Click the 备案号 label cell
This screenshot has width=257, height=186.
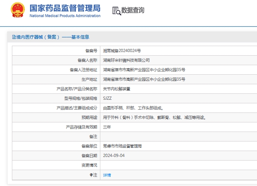[56, 51]
